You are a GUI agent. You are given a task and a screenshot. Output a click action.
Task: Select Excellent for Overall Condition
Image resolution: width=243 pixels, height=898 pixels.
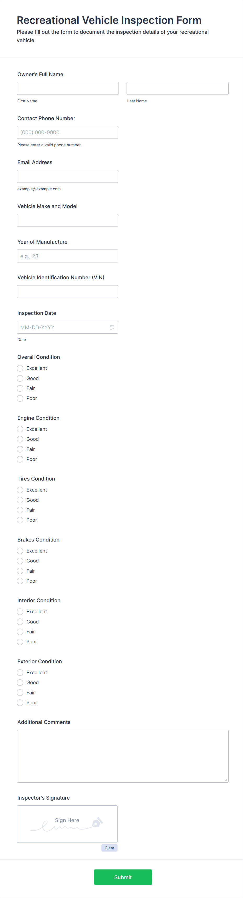click(20, 368)
